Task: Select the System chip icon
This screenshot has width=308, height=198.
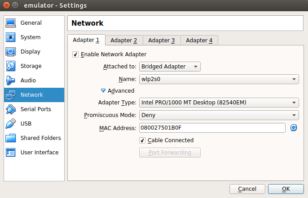Action: click(11, 37)
